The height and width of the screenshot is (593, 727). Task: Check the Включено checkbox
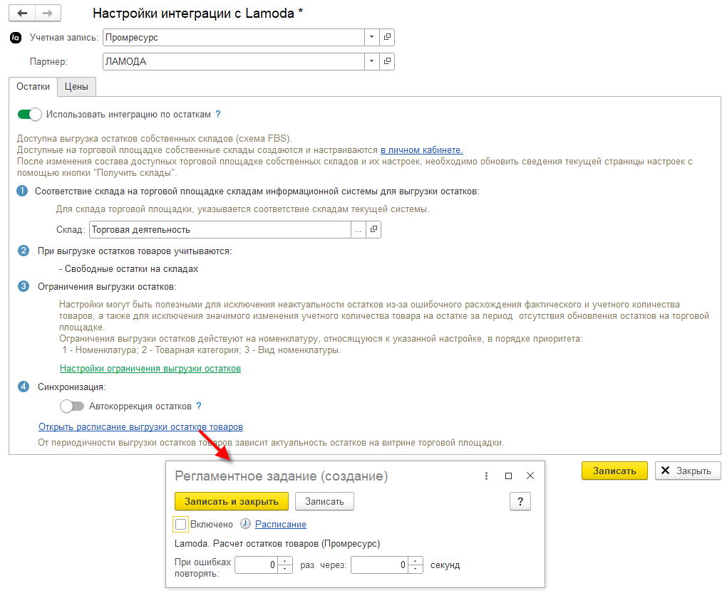[x=181, y=525]
